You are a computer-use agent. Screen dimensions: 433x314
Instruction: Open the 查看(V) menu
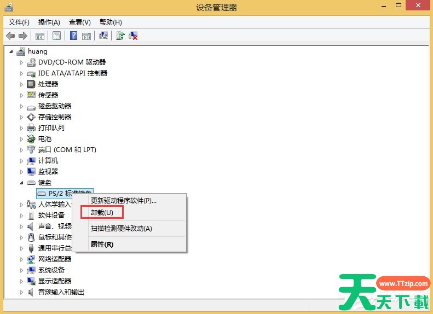pyautogui.click(x=79, y=22)
